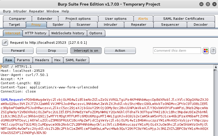Screen dimensions: 218x136
Task: Switch to the Hex view tab
Action: (x=58, y=60)
